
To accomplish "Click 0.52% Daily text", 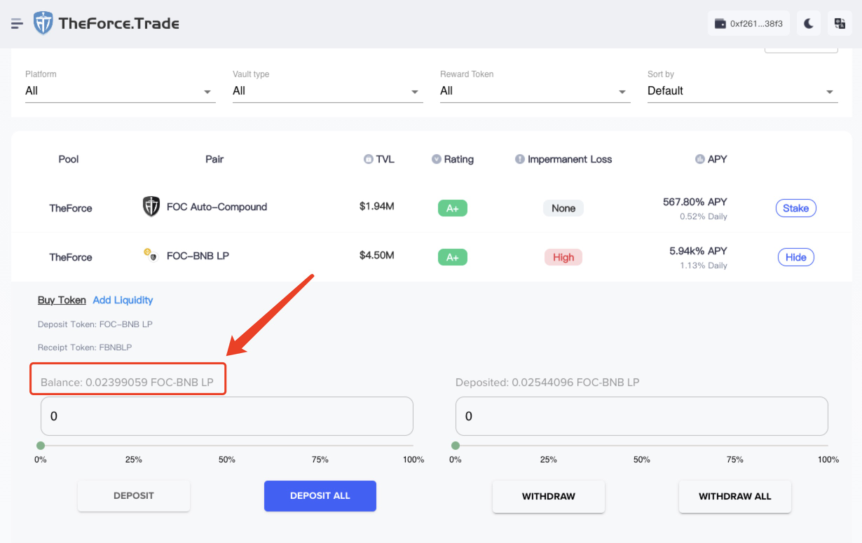I will [x=704, y=216].
